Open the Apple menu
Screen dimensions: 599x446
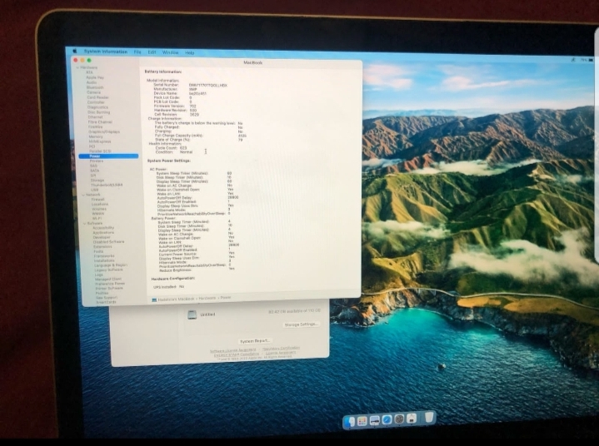74,52
